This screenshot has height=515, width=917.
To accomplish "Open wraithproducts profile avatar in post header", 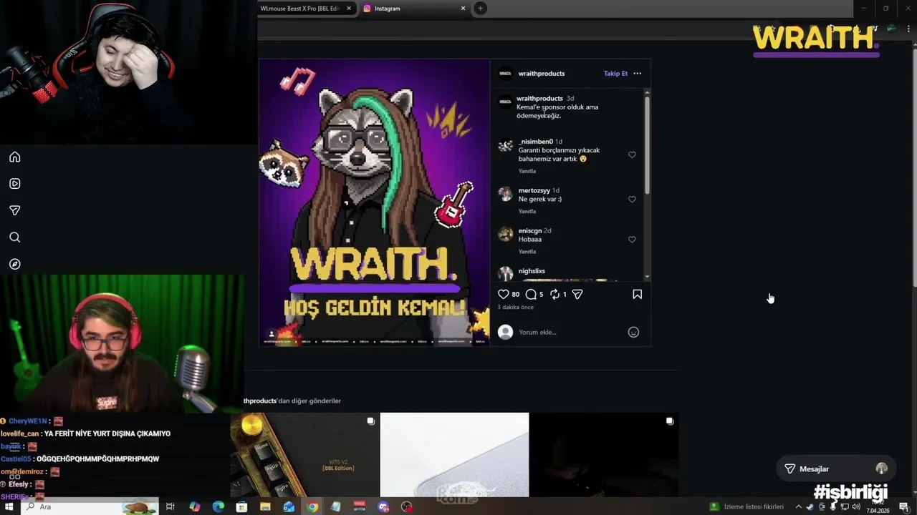I will tap(505, 73).
